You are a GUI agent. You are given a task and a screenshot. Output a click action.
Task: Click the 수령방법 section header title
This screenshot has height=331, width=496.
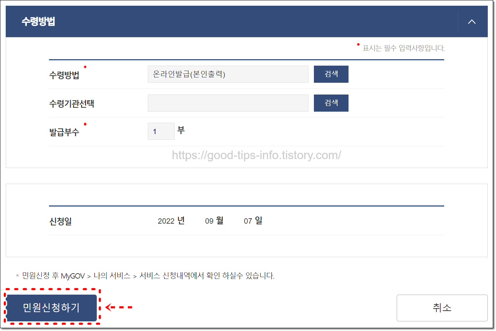[x=38, y=21]
